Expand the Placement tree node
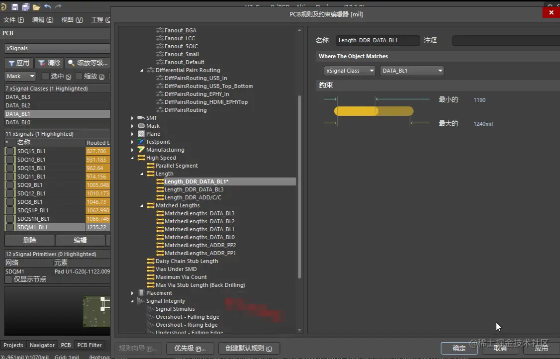Viewport: 560px width, 359px height. click(x=132, y=293)
